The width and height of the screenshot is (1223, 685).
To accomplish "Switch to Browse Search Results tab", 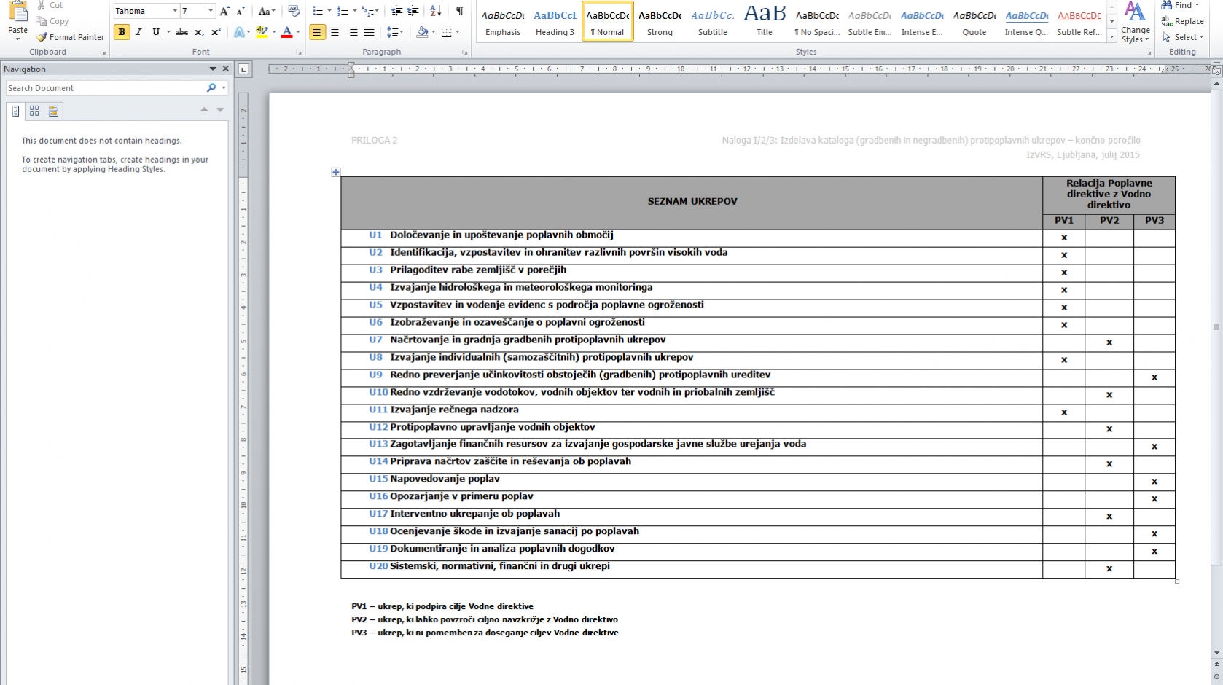I will (x=53, y=111).
